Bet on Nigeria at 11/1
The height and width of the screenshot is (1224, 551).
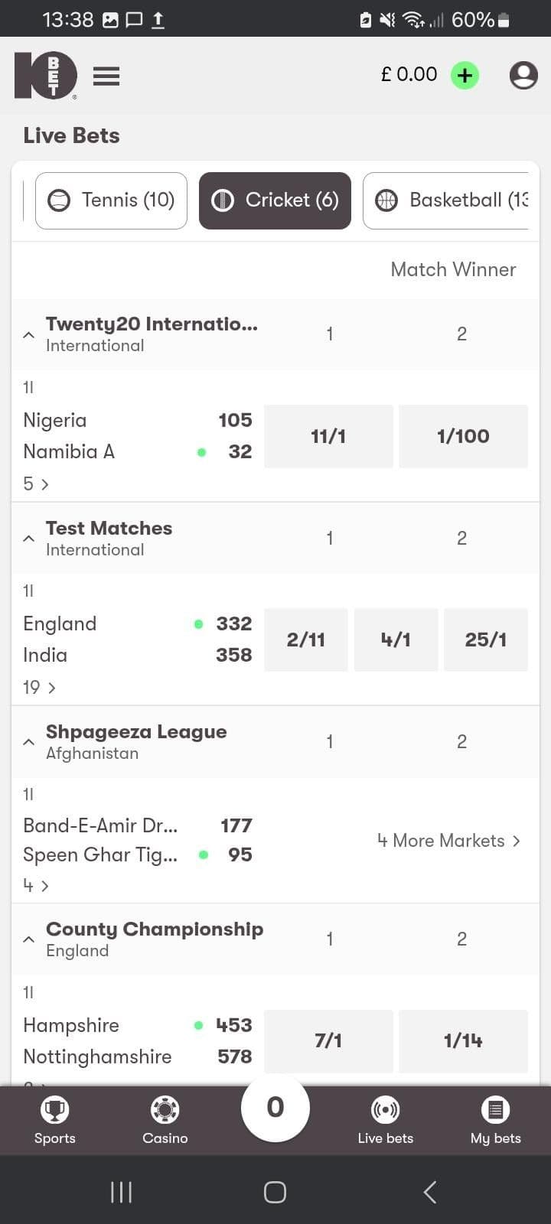[328, 436]
